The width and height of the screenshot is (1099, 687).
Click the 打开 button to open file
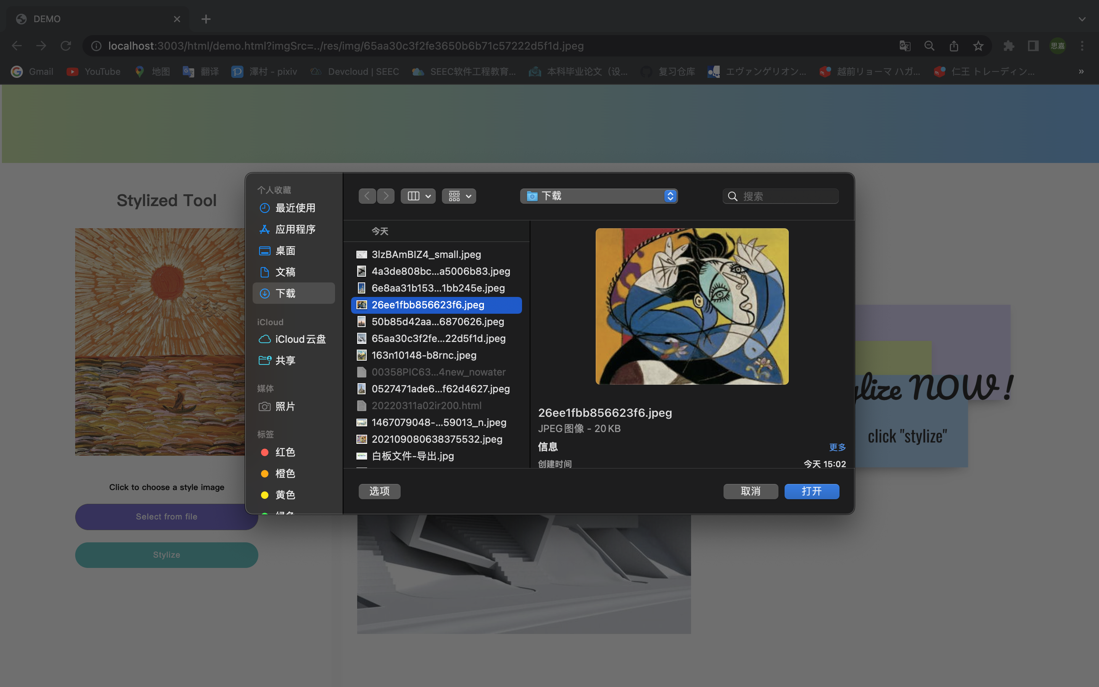812,491
